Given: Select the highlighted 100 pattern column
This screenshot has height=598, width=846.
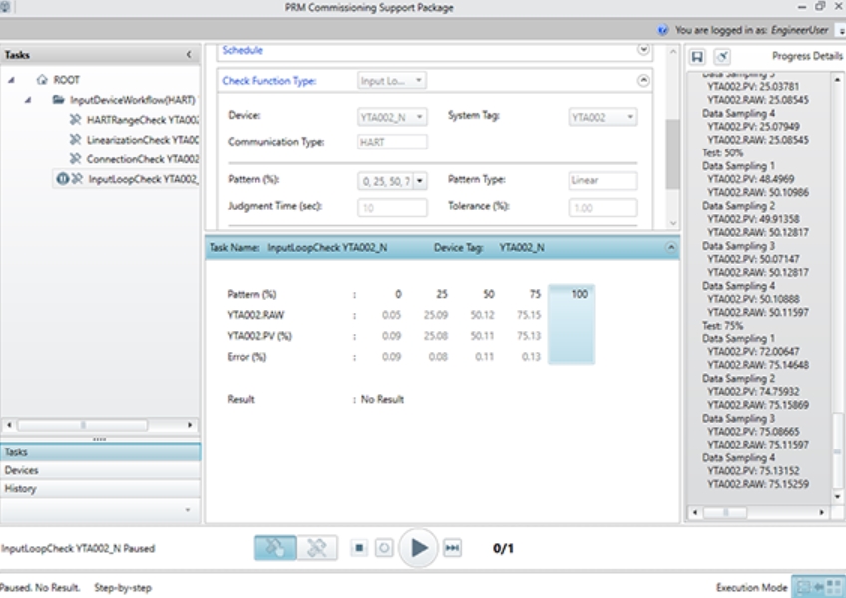Looking at the screenshot, I should 572,324.
